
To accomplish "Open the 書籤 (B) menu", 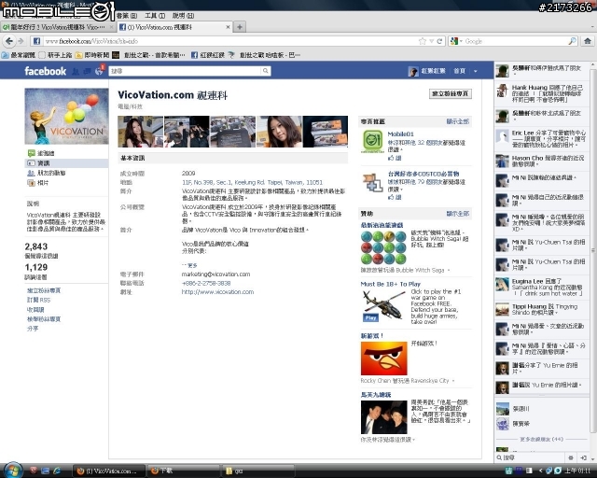I will pos(127,16).
